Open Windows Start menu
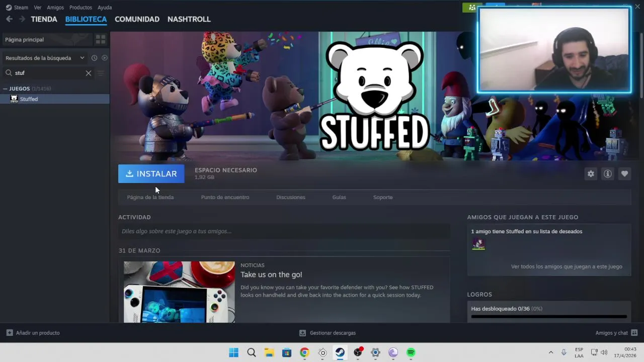 point(234,352)
